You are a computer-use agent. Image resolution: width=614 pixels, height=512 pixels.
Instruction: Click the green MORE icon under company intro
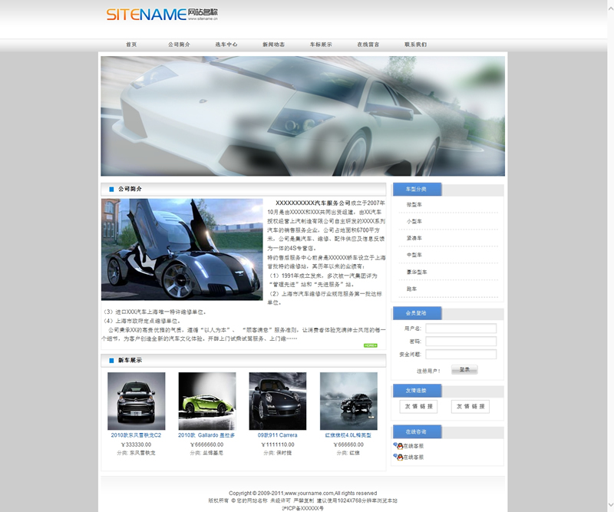coord(370,345)
